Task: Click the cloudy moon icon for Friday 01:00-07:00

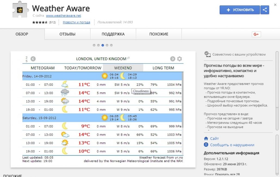Action: 65,84
